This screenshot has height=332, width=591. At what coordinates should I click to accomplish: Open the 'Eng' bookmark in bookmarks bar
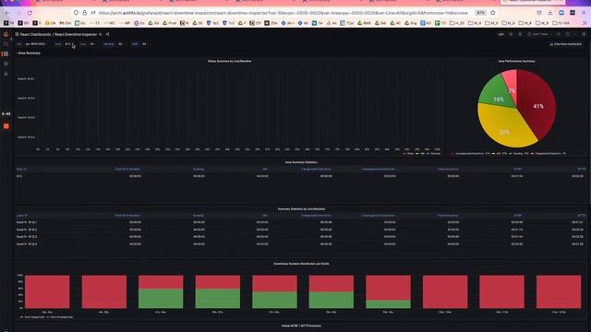[x=411, y=23]
